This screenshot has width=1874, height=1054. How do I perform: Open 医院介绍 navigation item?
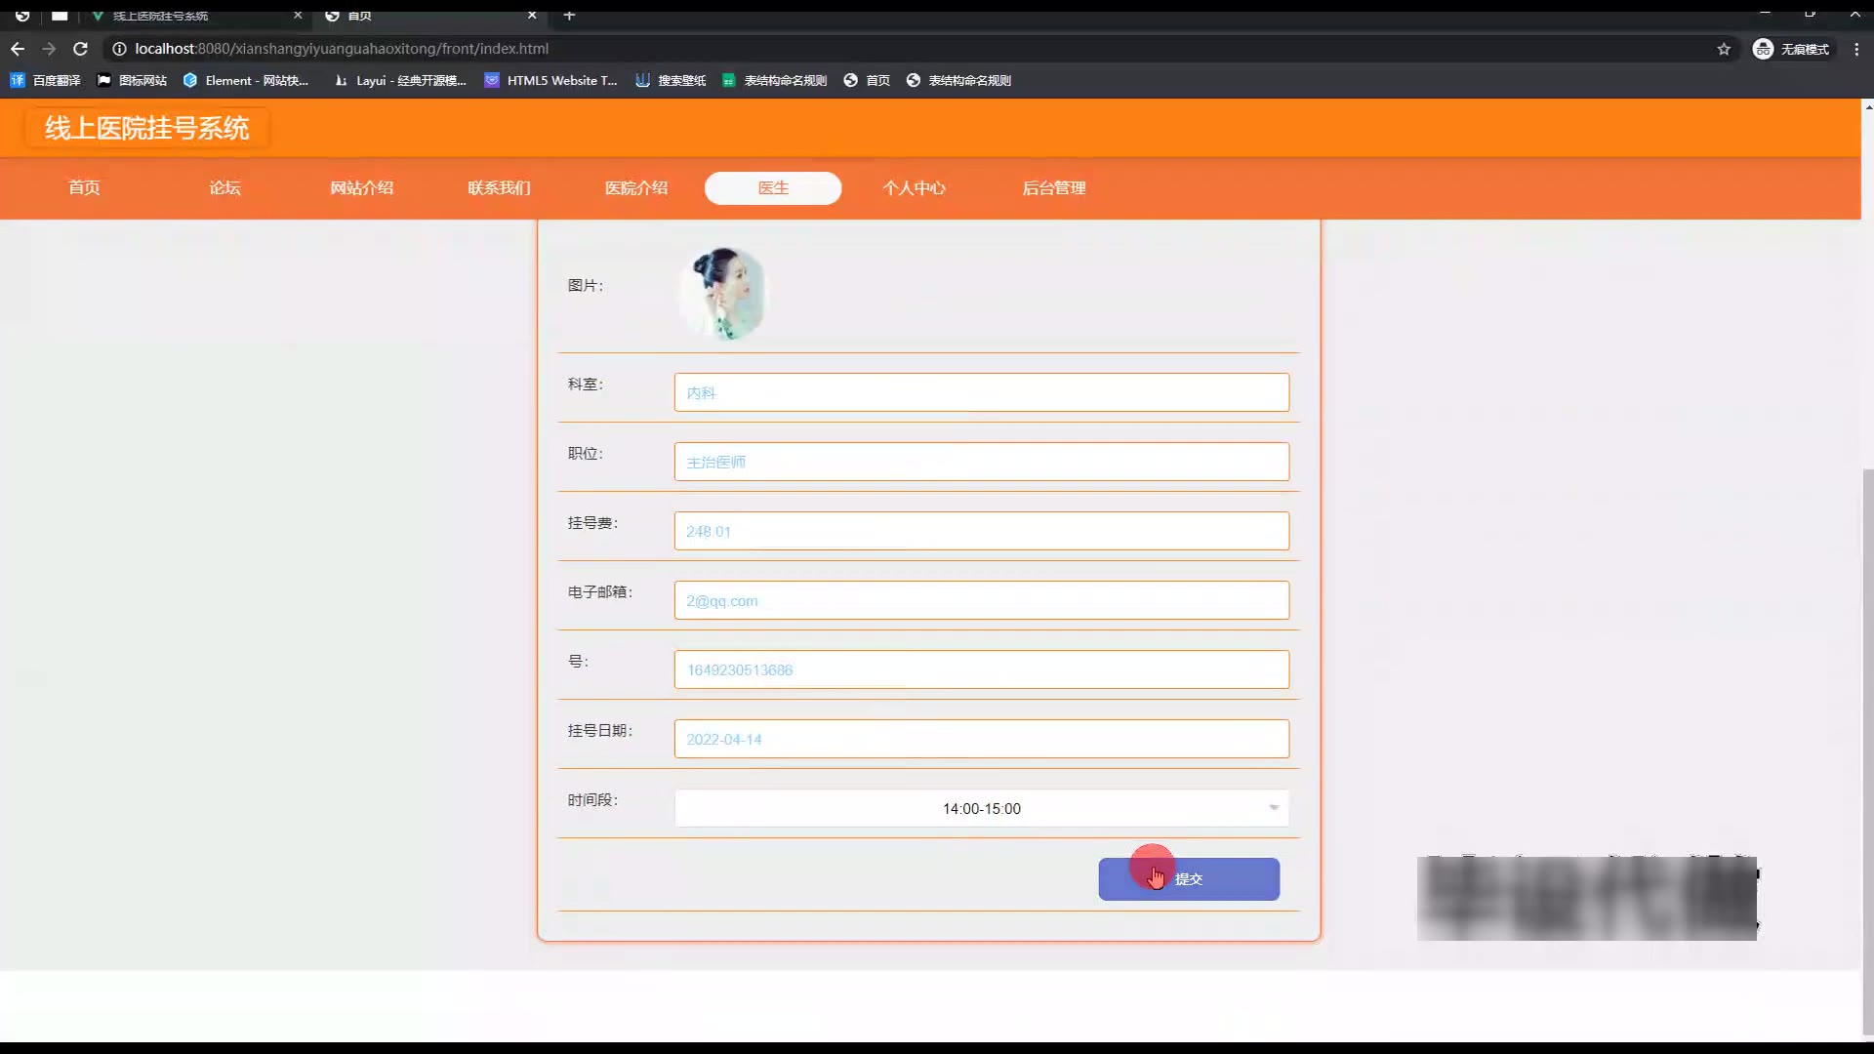pos(635,188)
